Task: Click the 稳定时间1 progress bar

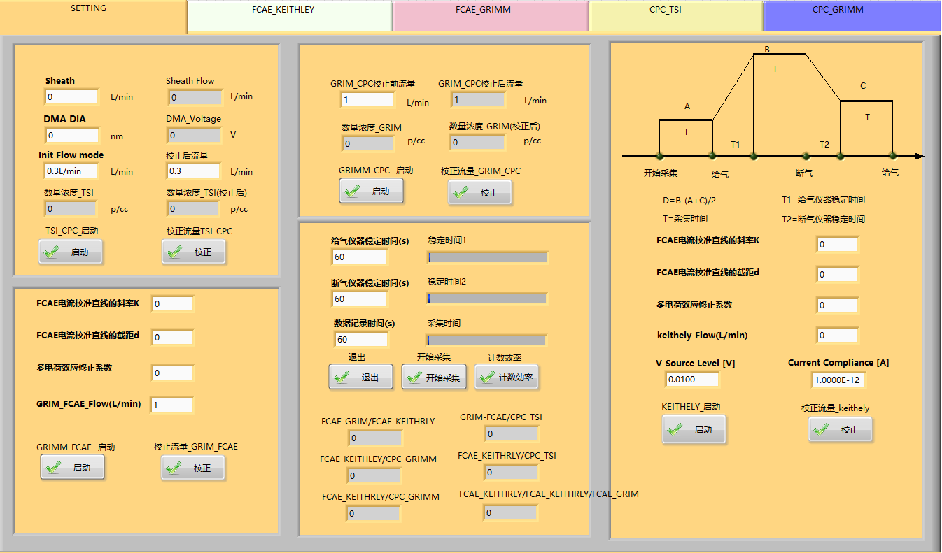Action: click(487, 257)
